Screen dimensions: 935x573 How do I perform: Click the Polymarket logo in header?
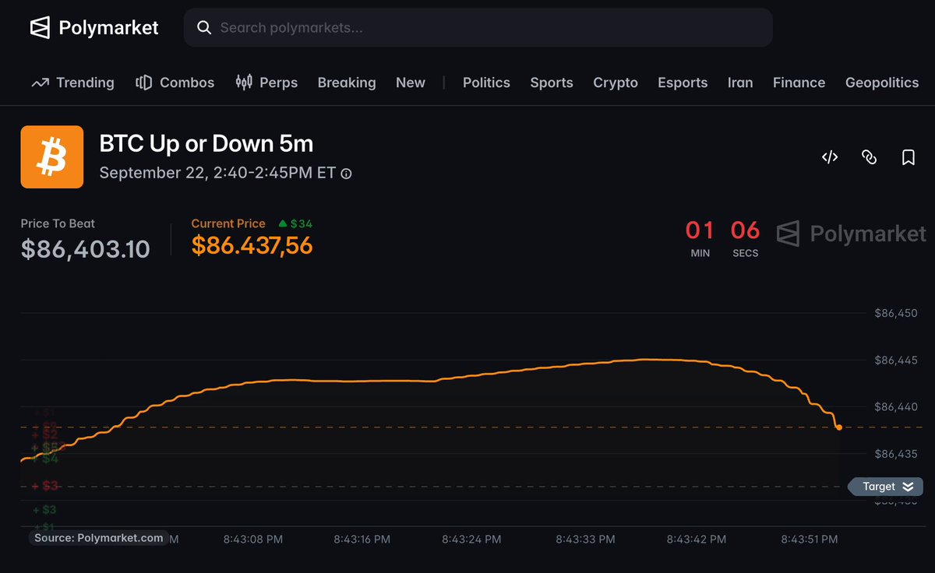click(94, 28)
